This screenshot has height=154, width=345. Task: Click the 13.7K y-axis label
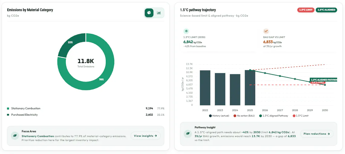[x=189, y=64]
